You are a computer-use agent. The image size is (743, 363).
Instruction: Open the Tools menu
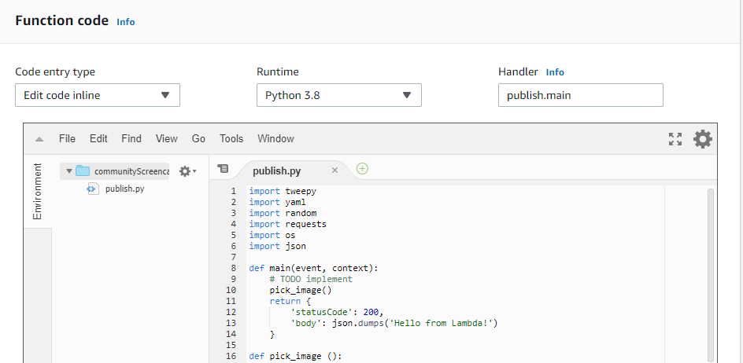tap(231, 138)
